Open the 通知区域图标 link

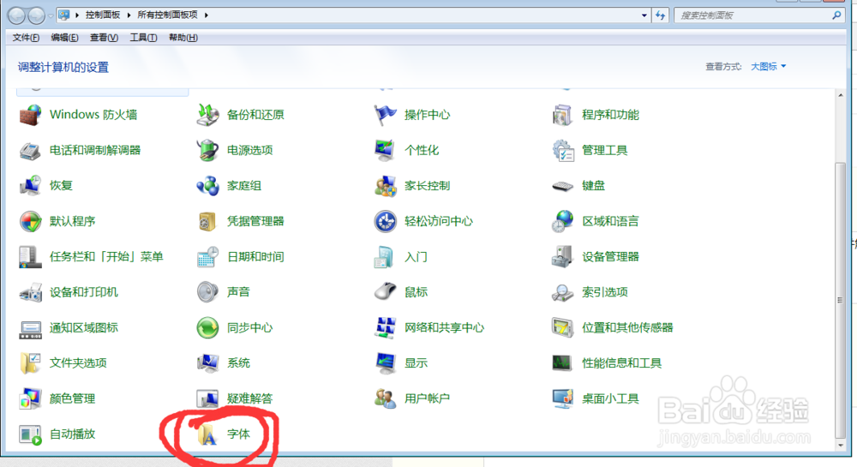click(x=84, y=327)
